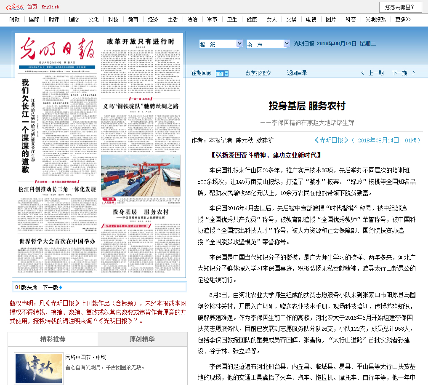The image size is (428, 385).
Task: Switch site language via English link
Action: coord(51,7)
